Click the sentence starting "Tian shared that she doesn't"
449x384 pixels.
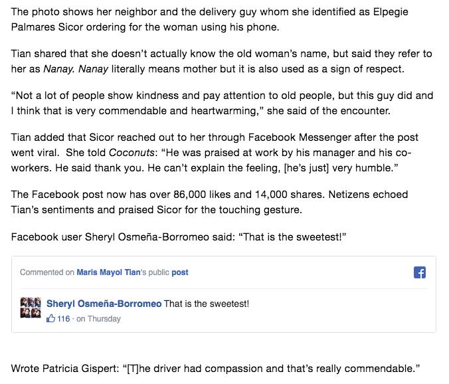[221, 61]
